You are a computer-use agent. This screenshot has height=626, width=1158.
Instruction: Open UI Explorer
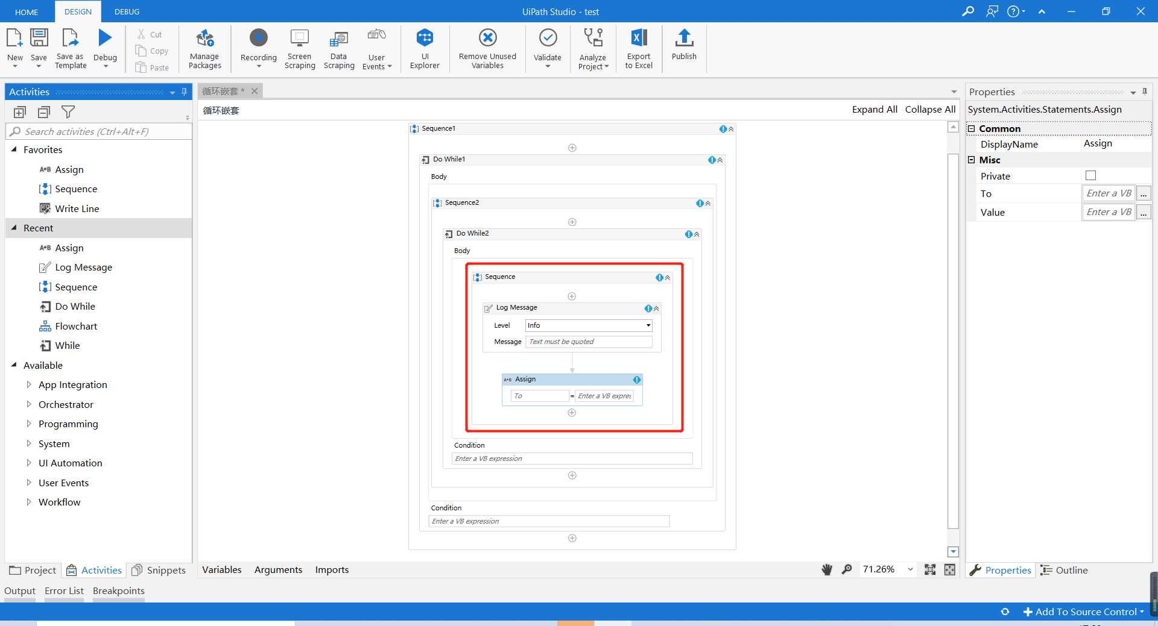[x=425, y=48]
